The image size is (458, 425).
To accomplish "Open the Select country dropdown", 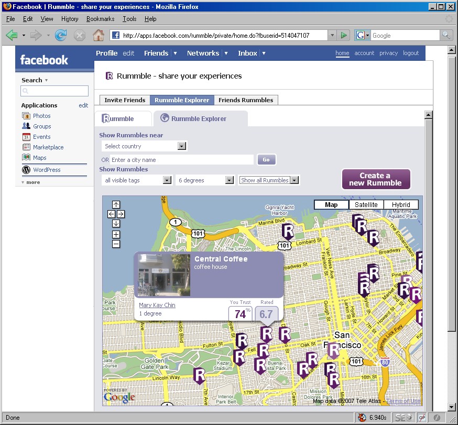I will click(143, 146).
